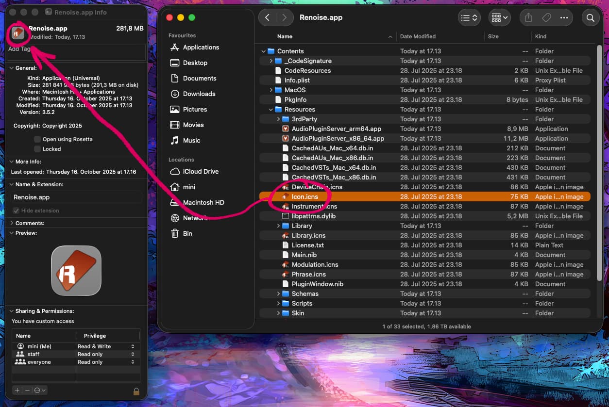Image resolution: width=609 pixels, height=407 pixels.
Task: Collapse the Resources folder disclosure triangle
Action: click(x=271, y=110)
